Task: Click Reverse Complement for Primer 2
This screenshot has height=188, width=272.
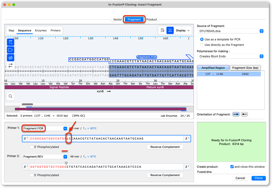Action: point(165,175)
